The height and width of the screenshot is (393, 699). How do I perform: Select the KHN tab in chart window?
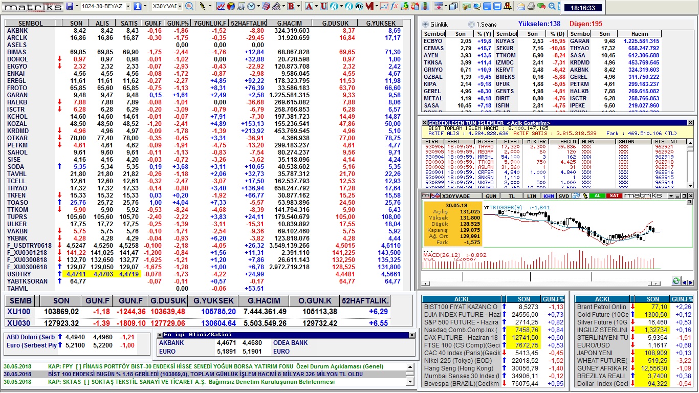[x=549, y=196]
